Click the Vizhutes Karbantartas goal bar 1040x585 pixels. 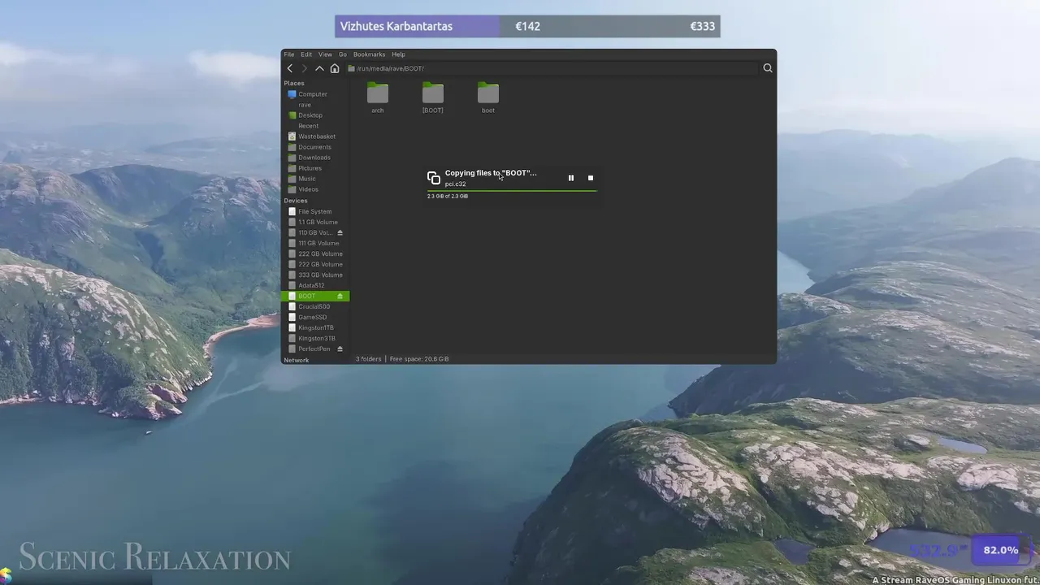[x=527, y=26]
